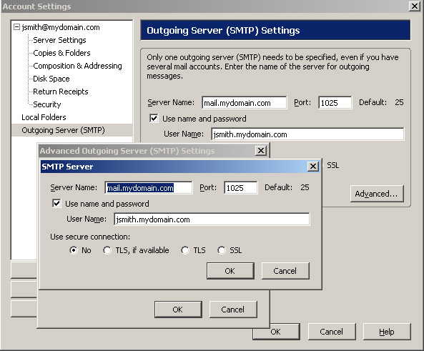Viewport: 424px width, 351px height.
Task: Select Disk Space in the sidebar
Action: tap(51, 79)
